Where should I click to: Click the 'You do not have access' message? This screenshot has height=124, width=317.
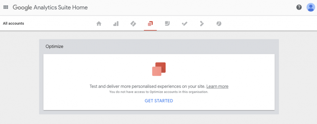pyautogui.click(x=159, y=92)
